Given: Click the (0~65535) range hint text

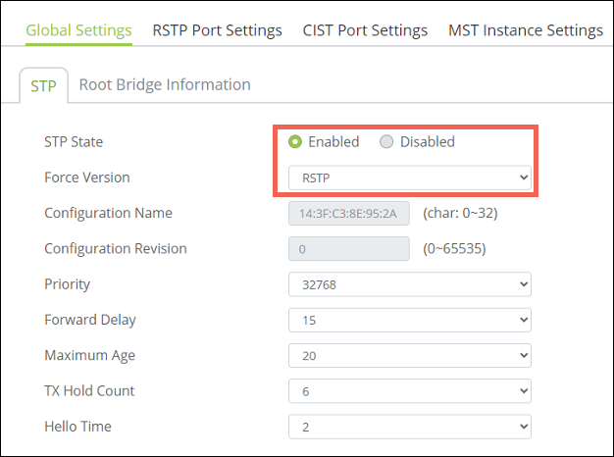Looking at the screenshot, I should [x=454, y=248].
